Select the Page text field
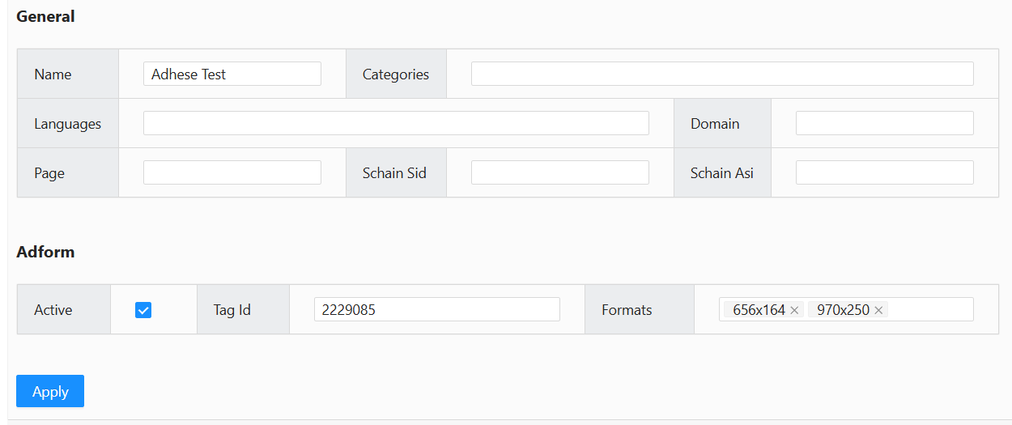This screenshot has width=1012, height=425. [x=232, y=172]
